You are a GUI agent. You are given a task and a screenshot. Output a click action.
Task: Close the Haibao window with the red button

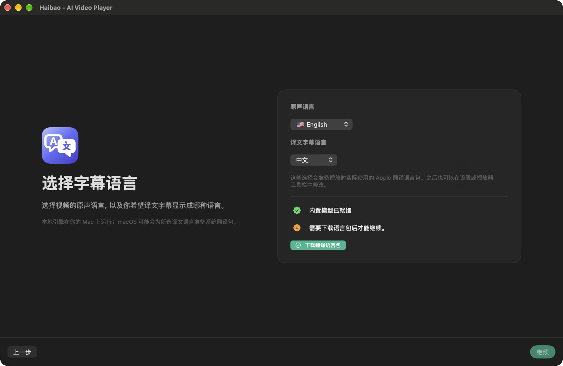(8, 8)
